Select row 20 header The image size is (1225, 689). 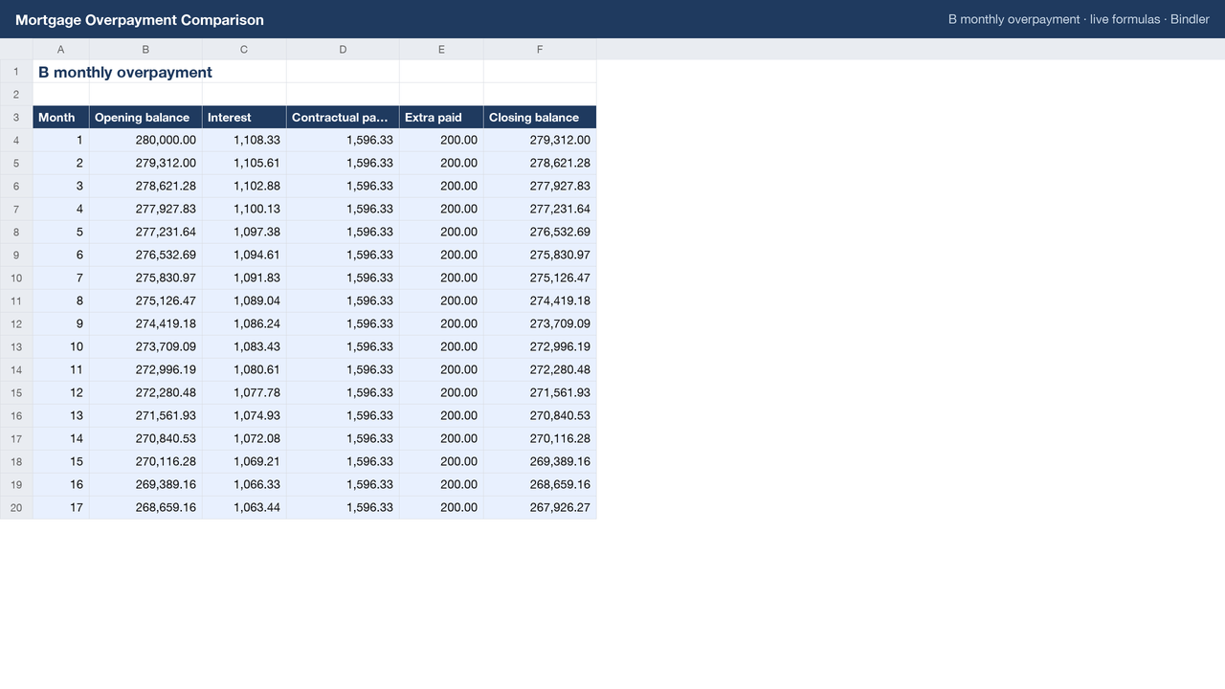click(x=16, y=508)
